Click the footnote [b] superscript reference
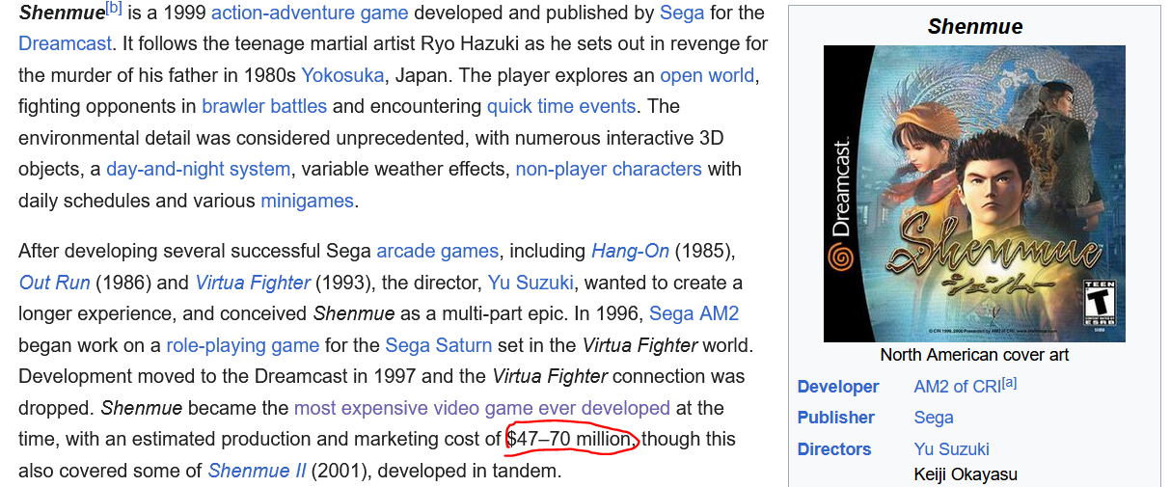The height and width of the screenshot is (487, 1170). [113, 9]
